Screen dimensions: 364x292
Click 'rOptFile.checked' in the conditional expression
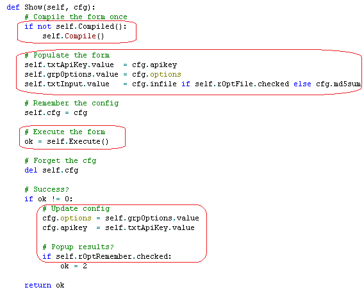(x=253, y=84)
